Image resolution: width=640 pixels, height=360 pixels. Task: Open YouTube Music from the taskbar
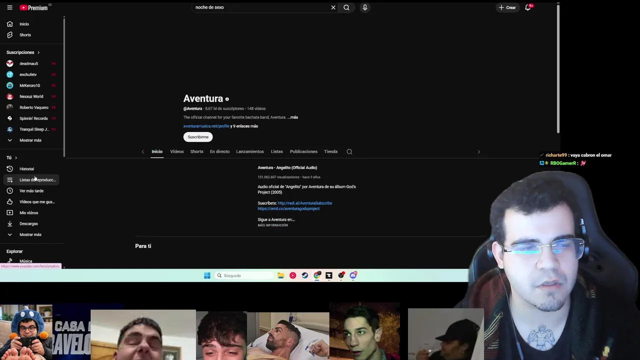tap(292, 275)
